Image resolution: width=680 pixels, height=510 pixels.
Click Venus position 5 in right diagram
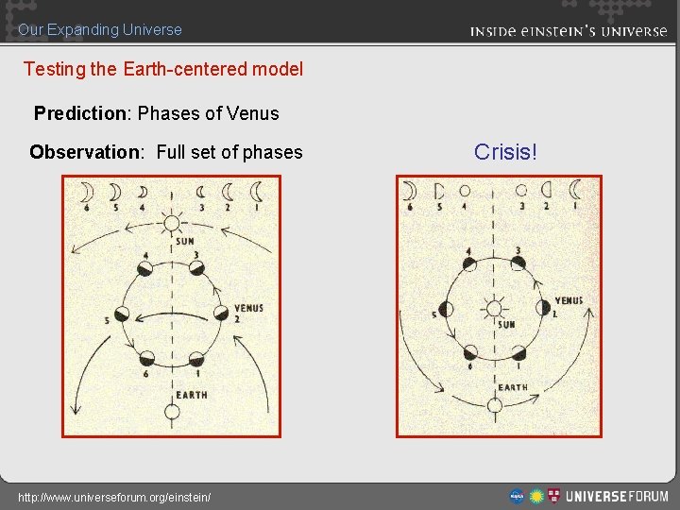(446, 309)
